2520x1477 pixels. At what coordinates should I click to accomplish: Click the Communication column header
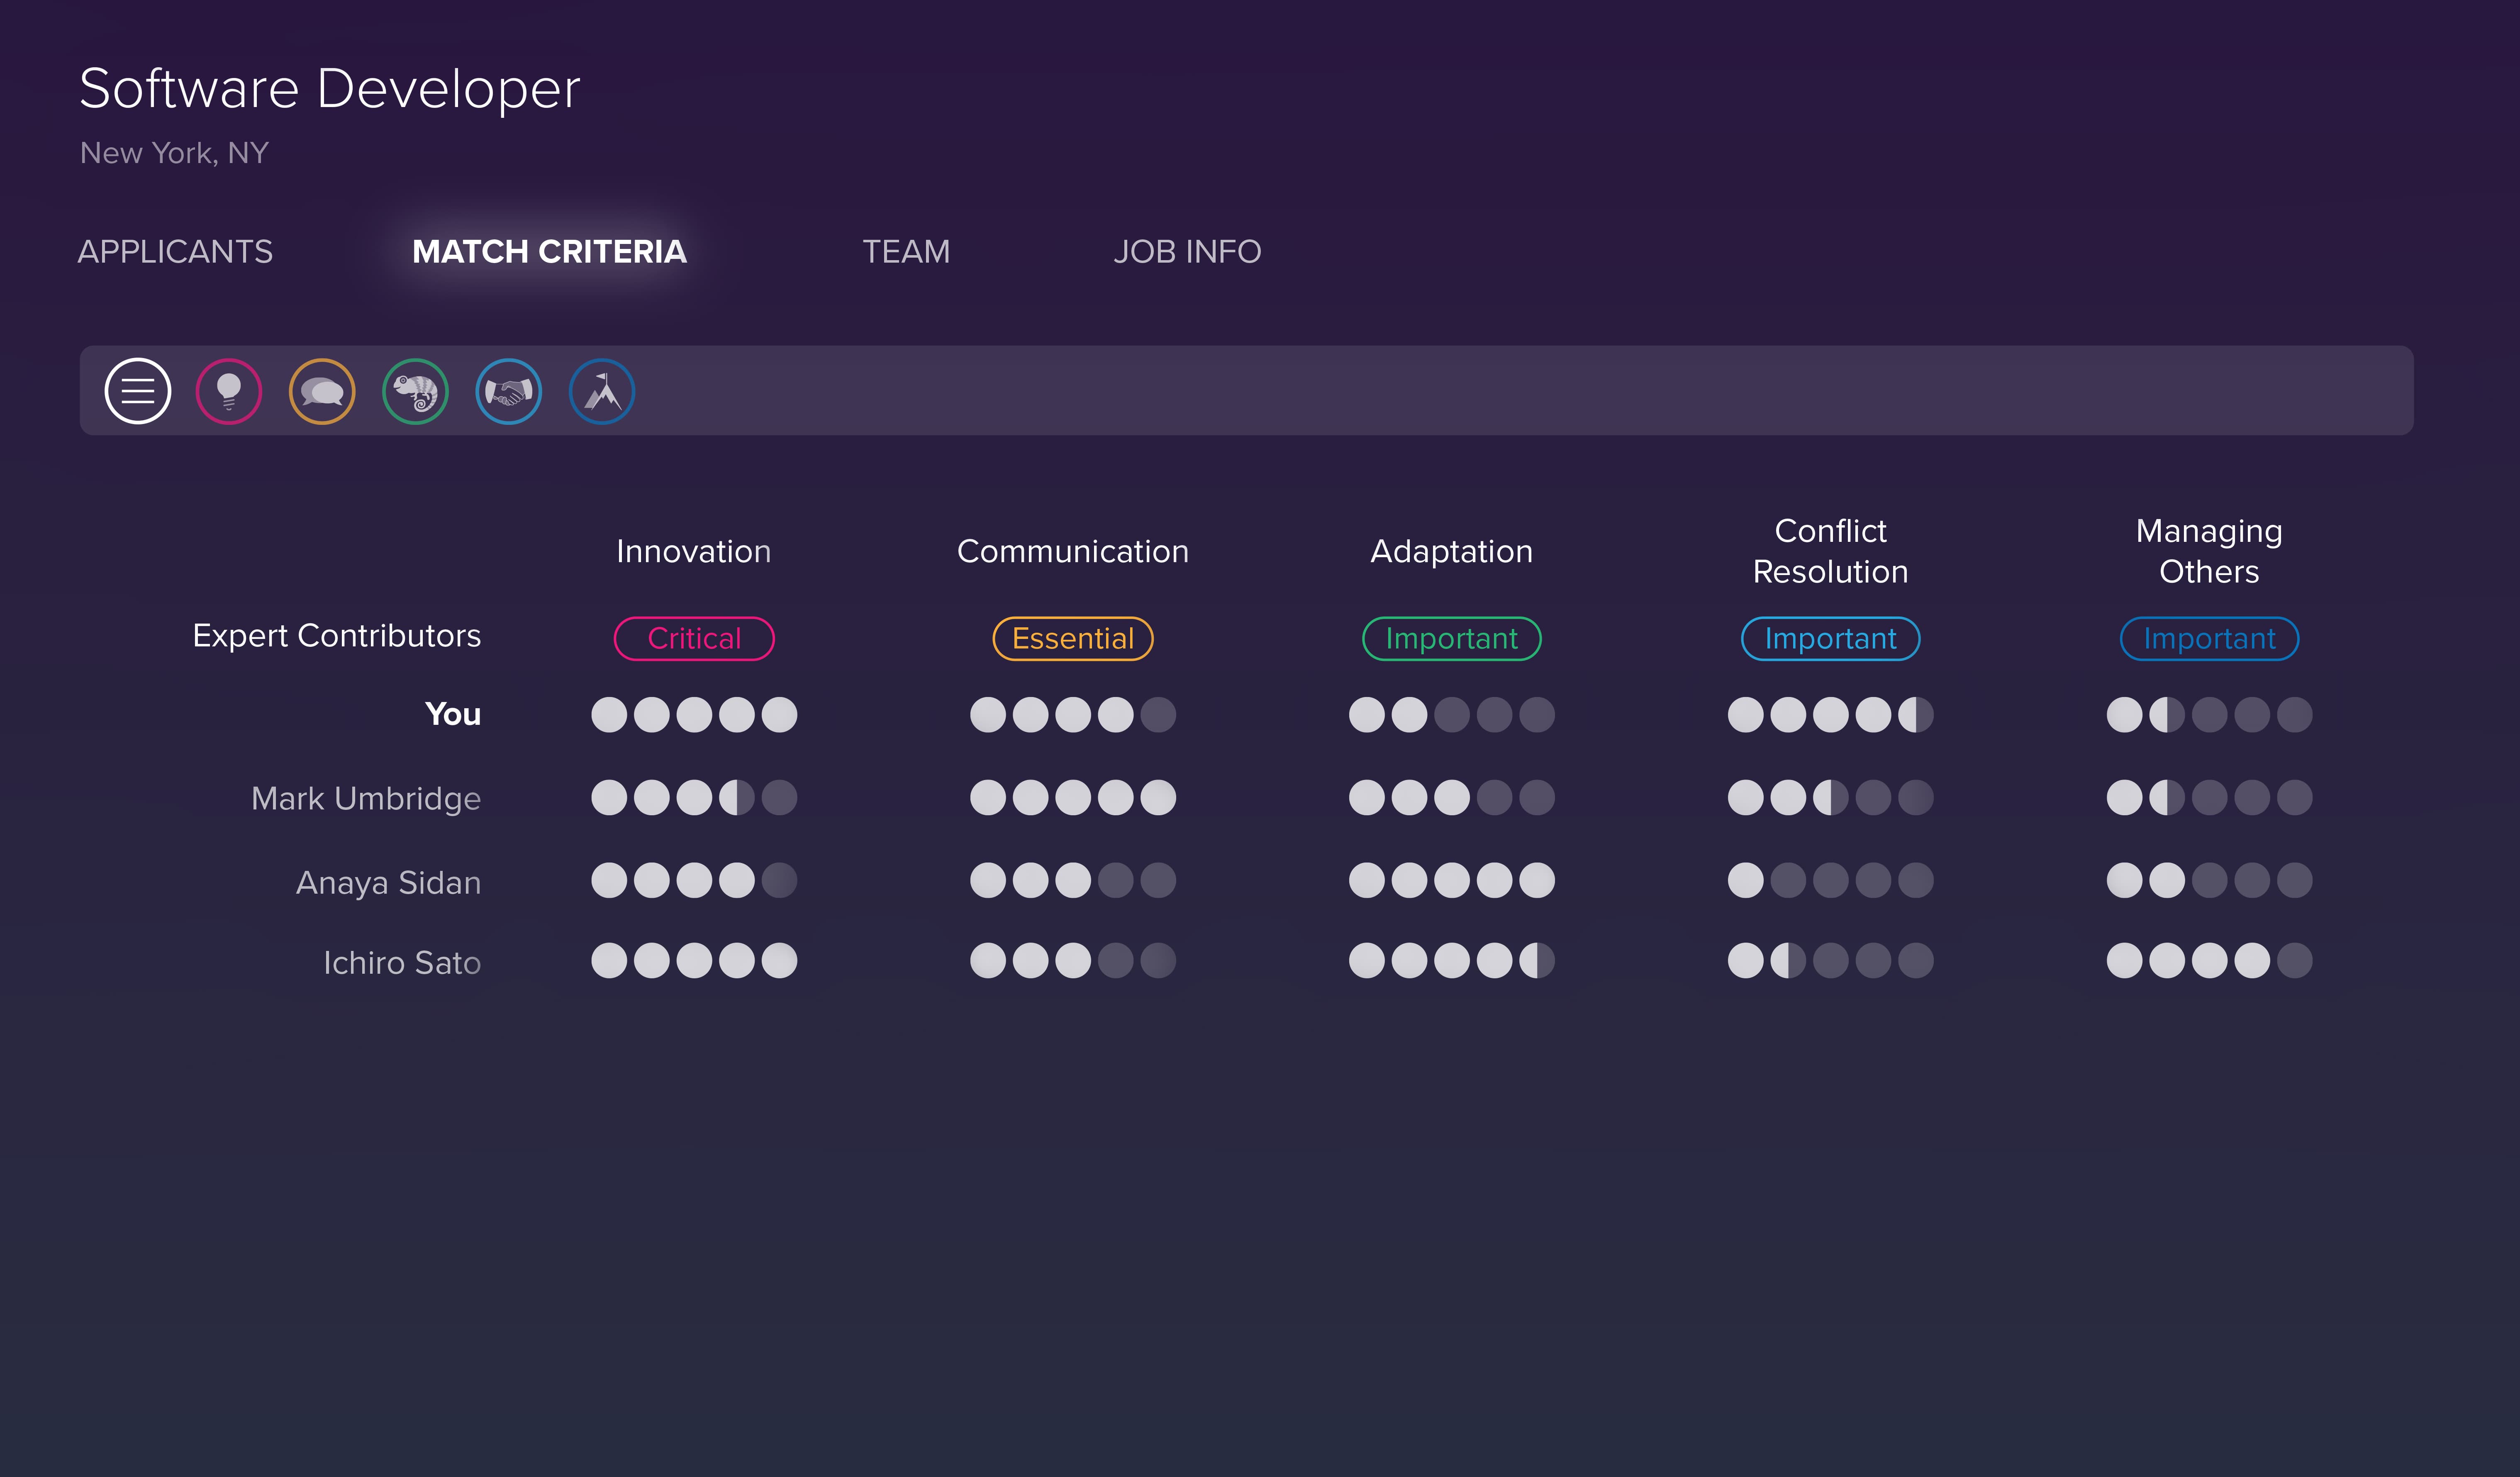(x=1073, y=551)
